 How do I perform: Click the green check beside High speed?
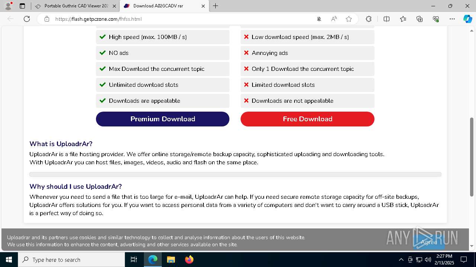pyautogui.click(x=103, y=37)
